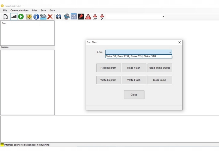Click the CAN warning triangle icon

95,17
